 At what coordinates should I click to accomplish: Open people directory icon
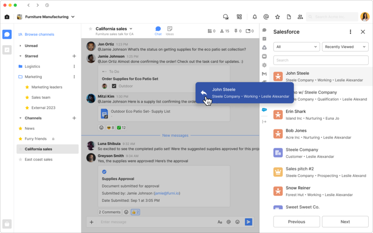pos(300,17)
